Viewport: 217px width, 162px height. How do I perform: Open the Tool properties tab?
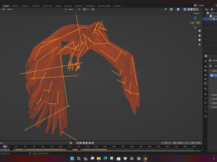click(x=205, y=61)
